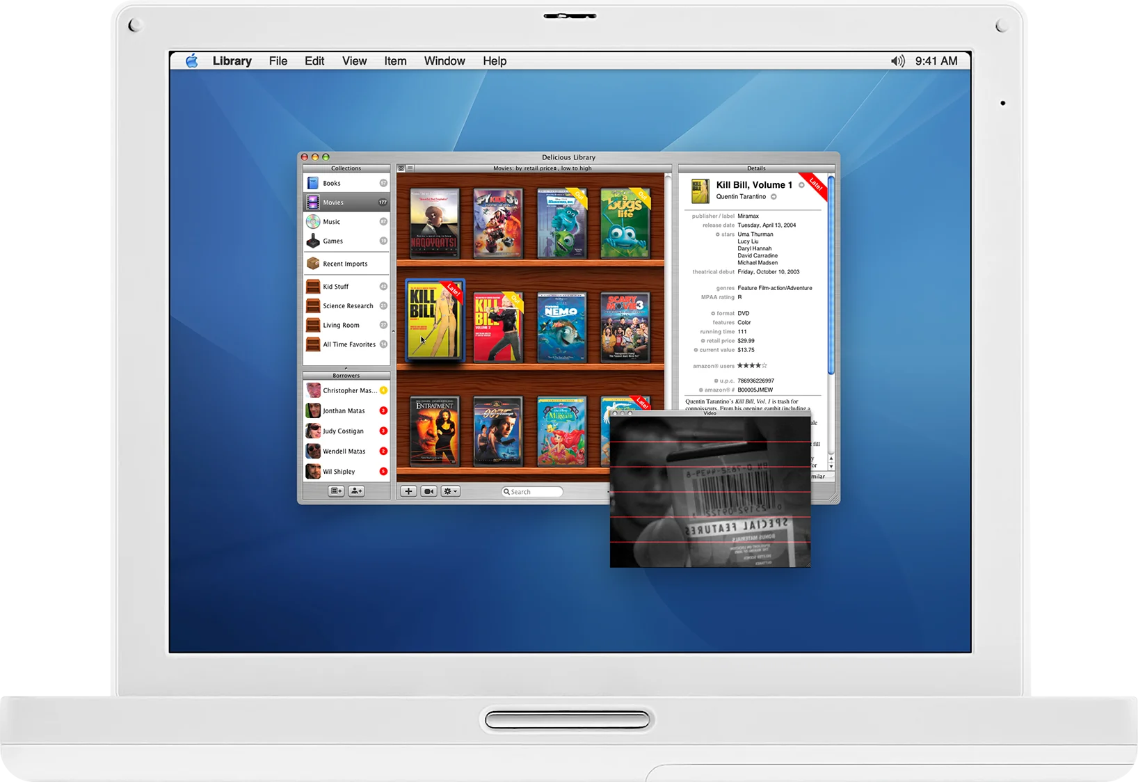Image resolution: width=1138 pixels, height=782 pixels.
Task: Select borrower Wil Shipley
Action: 346,471
